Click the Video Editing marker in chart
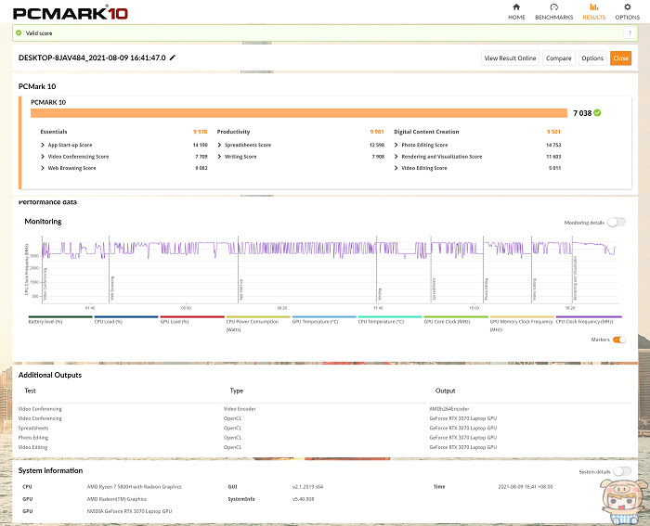The width and height of the screenshot is (650, 526). [x=535, y=289]
